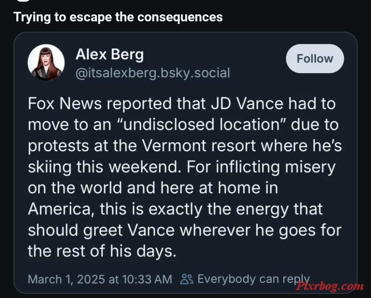
Task: Open Alex Berg's profile avatar
Action: [x=46, y=63]
